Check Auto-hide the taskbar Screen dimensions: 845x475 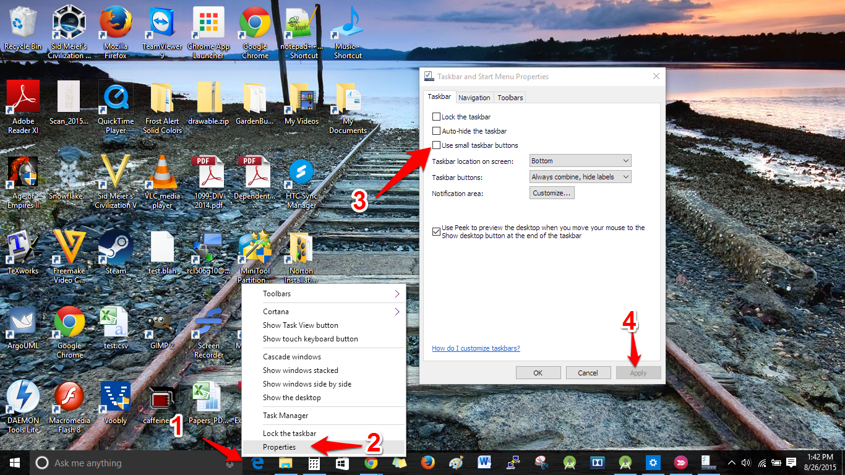pos(436,131)
